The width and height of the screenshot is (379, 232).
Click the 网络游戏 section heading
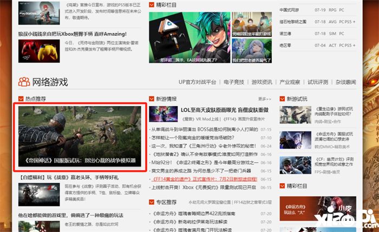coord(50,82)
